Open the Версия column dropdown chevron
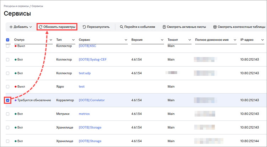 (x=162, y=40)
